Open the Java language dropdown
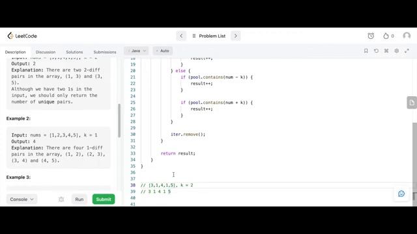 tap(136, 51)
